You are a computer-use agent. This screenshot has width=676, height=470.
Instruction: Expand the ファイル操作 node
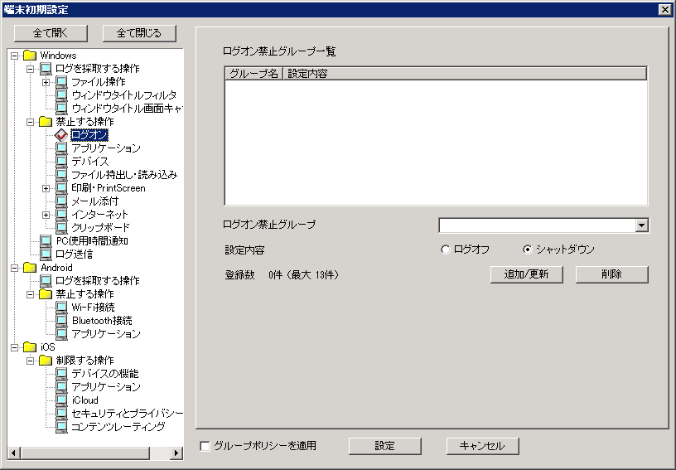pos(46,82)
